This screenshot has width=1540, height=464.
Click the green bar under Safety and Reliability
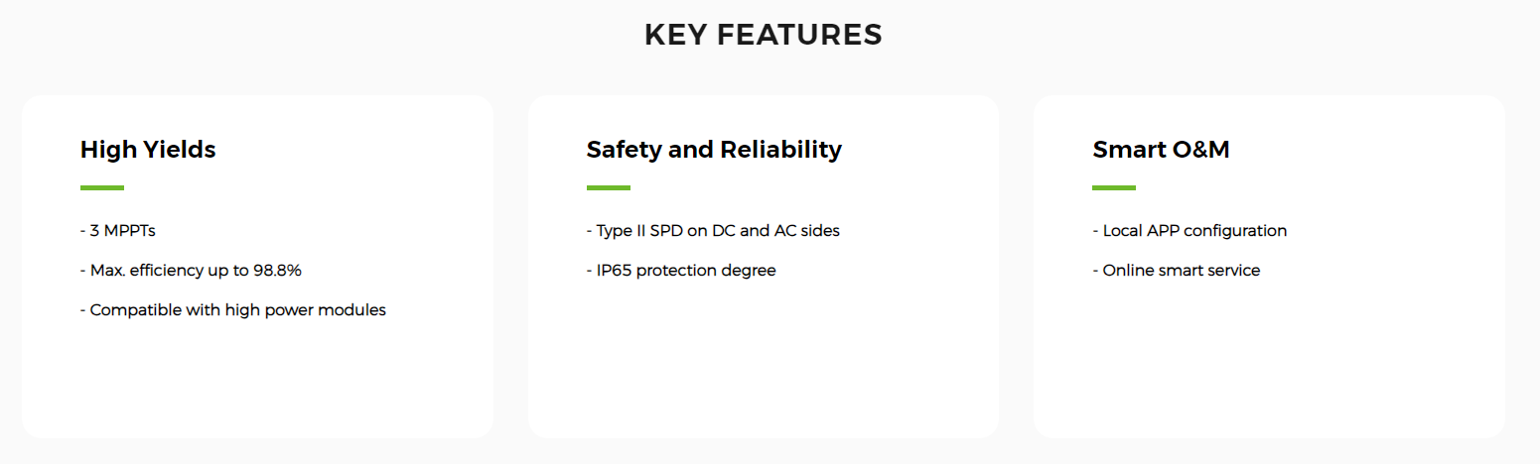(609, 187)
